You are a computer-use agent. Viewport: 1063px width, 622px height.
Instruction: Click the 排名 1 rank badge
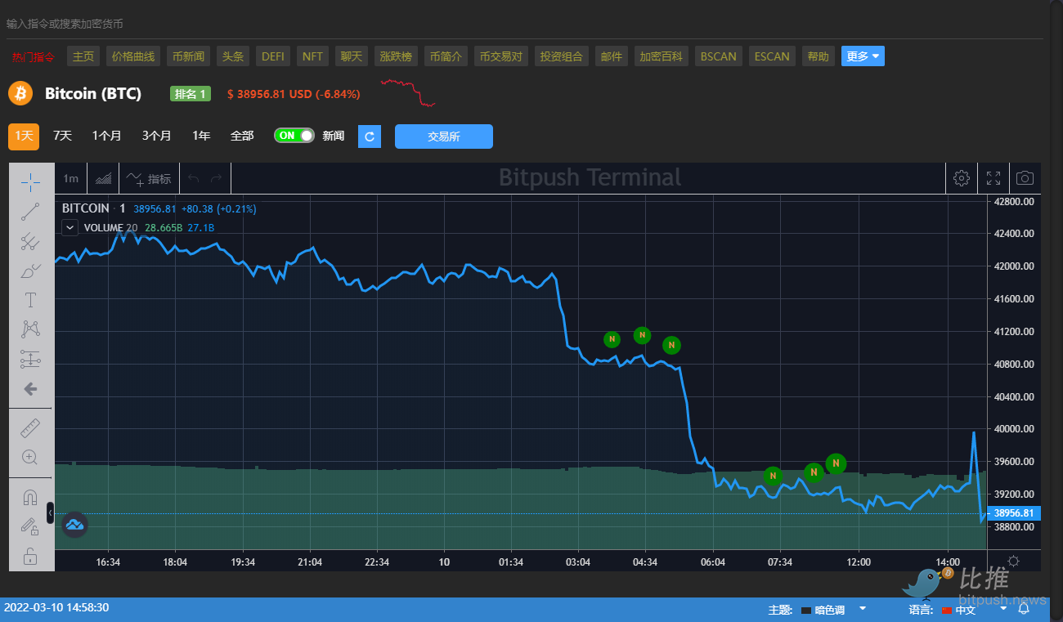tap(191, 94)
